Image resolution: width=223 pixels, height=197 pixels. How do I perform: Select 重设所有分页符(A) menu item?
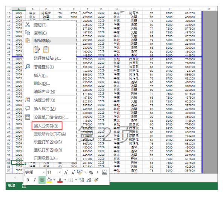[x=50, y=134]
